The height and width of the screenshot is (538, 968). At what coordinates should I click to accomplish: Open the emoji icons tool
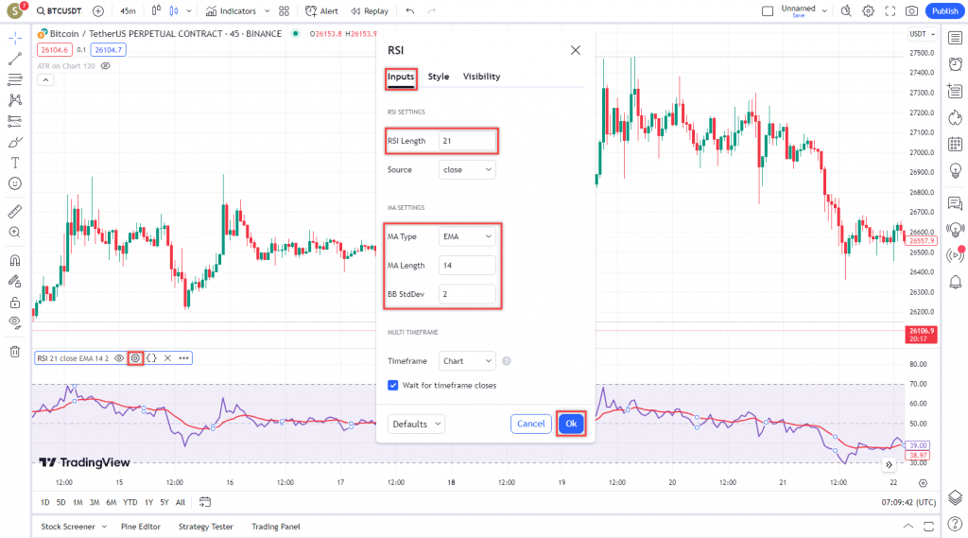15,183
